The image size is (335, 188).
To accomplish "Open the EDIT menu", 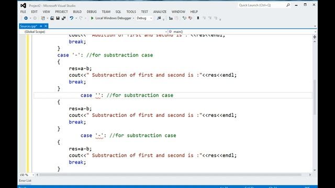I will pyautogui.click(x=34, y=11).
